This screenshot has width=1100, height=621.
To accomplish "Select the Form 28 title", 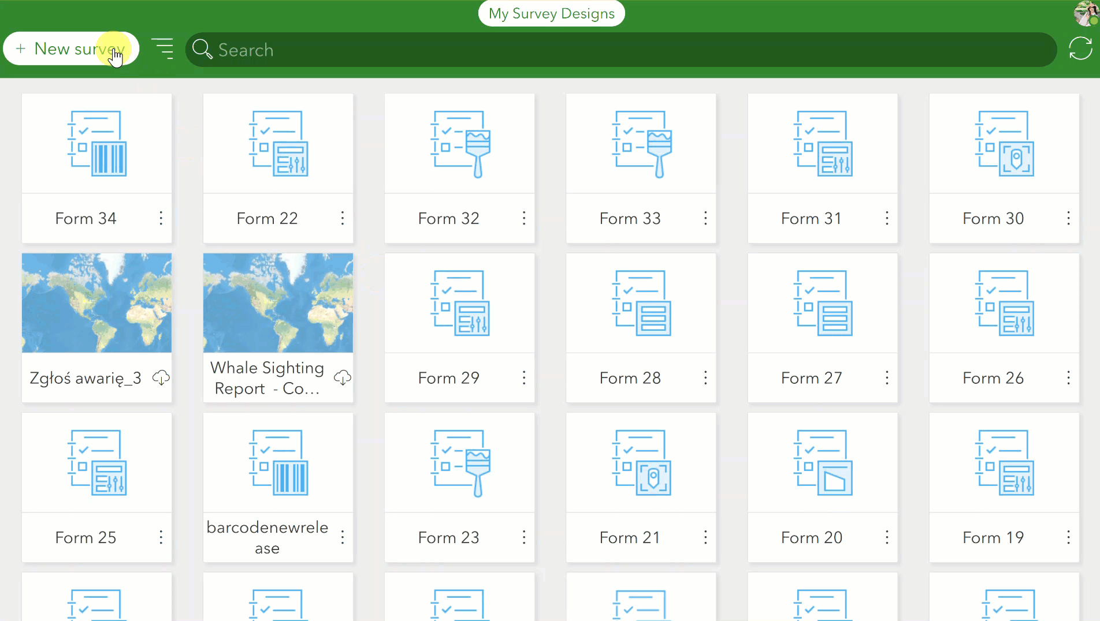I will (630, 378).
